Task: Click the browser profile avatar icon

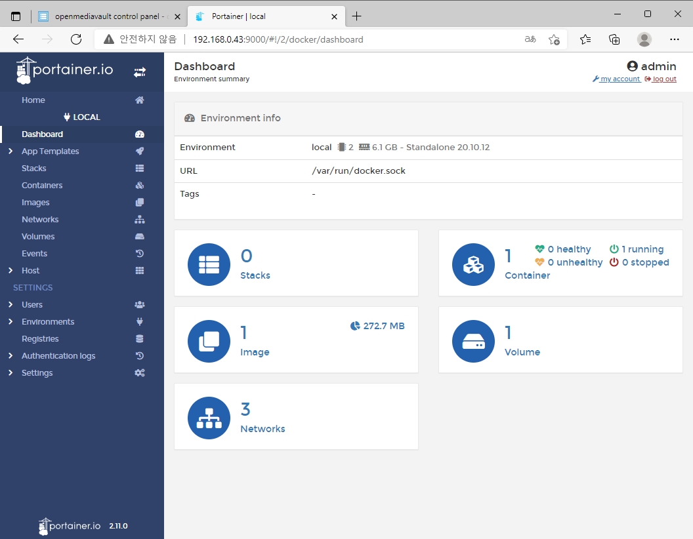Action: (644, 39)
